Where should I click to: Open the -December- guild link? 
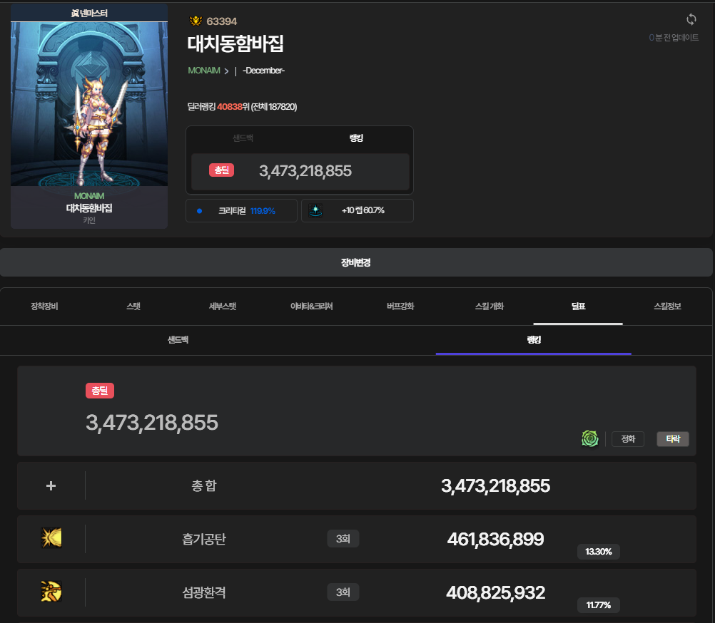tap(263, 71)
